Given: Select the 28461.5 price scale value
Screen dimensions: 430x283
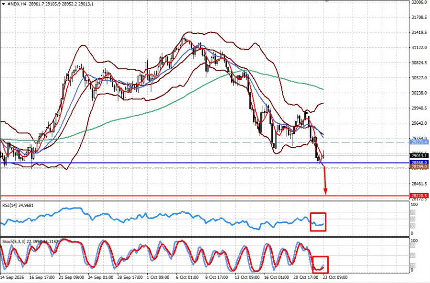Looking at the screenshot, I should 419,184.
